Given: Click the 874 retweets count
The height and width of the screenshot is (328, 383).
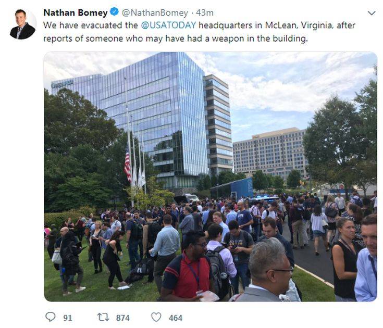Looking at the screenshot, I should coord(122,318).
